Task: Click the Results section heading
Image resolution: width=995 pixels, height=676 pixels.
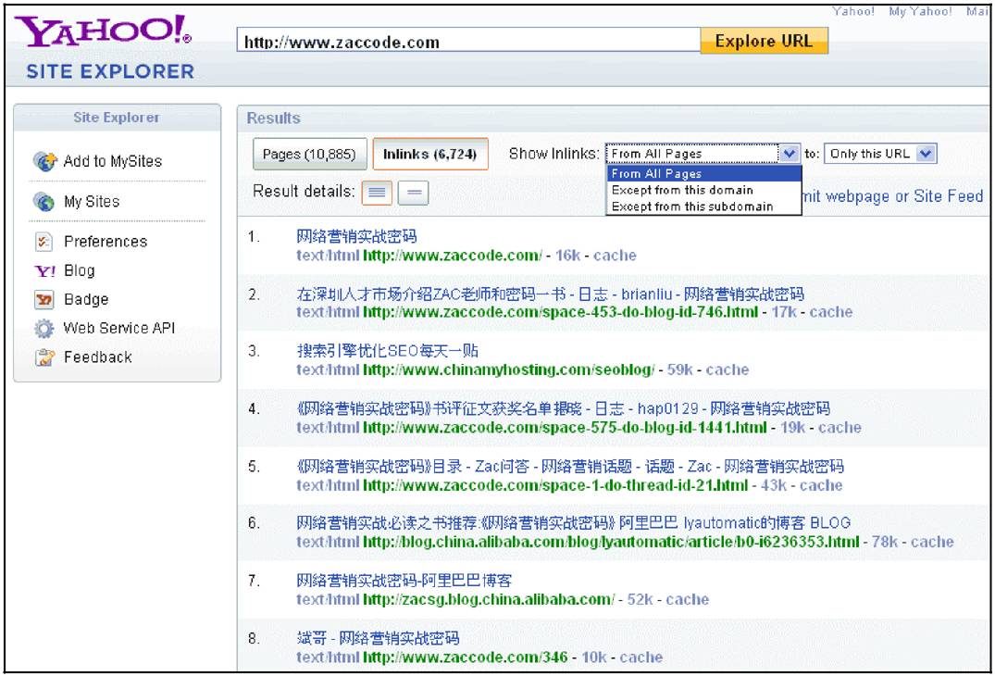Action: click(x=273, y=118)
